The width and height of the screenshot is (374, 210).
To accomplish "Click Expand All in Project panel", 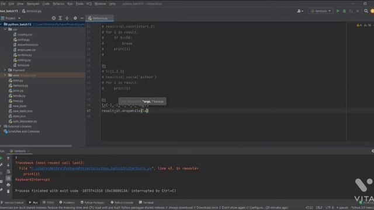I will (x=60, y=18).
